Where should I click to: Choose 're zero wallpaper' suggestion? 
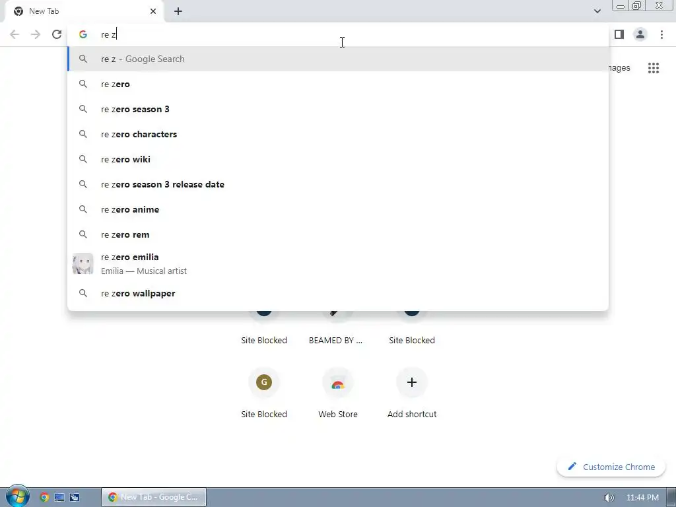[x=338, y=293]
